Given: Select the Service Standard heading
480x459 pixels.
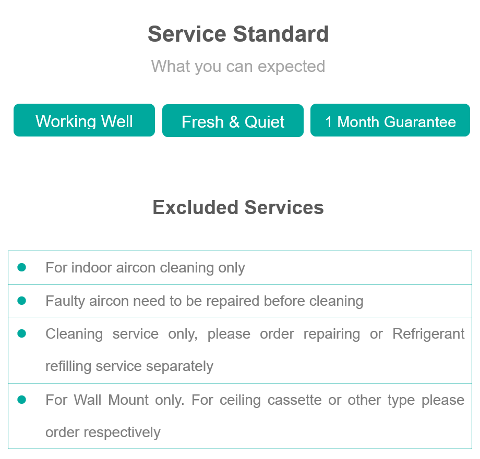Looking at the screenshot, I should point(238,34).
